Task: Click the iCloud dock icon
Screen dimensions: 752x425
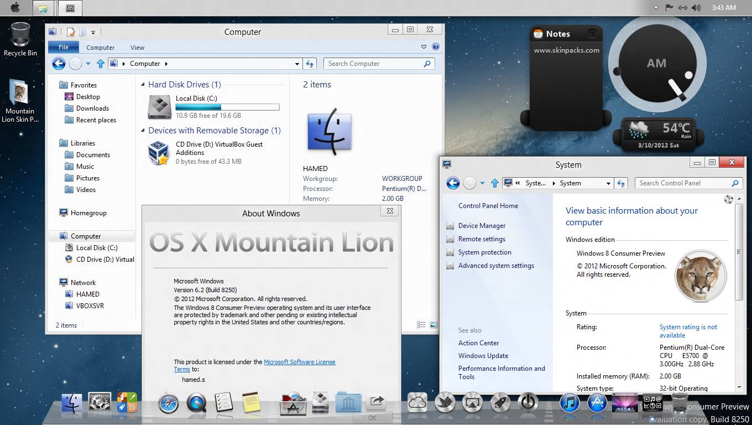Action: pos(417,403)
